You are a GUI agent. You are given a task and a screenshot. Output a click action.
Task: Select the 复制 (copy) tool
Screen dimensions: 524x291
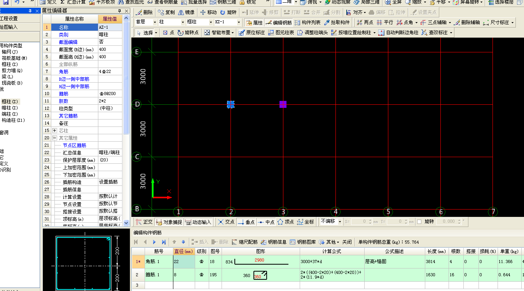click(166, 12)
